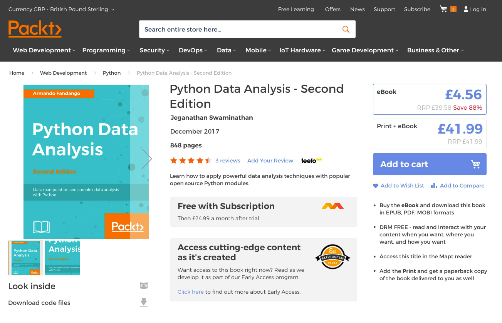Select the Print + eBook option
This screenshot has width=502, height=323.
pyautogui.click(x=430, y=134)
